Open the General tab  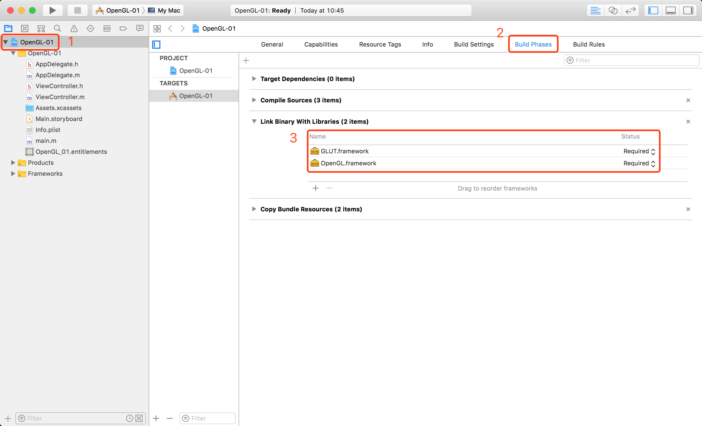[272, 44]
